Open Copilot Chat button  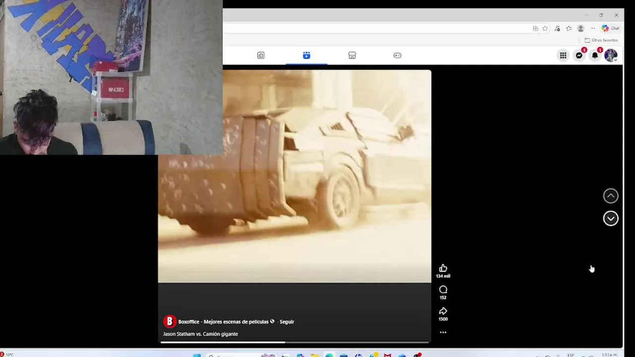pos(610,28)
